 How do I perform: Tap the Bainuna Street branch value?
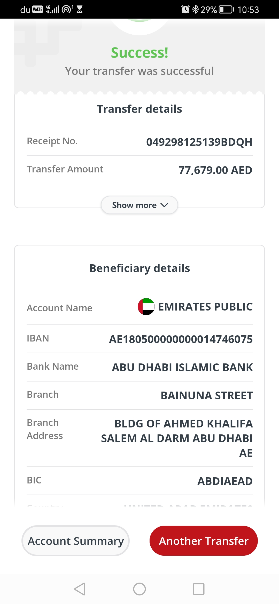coord(207,395)
